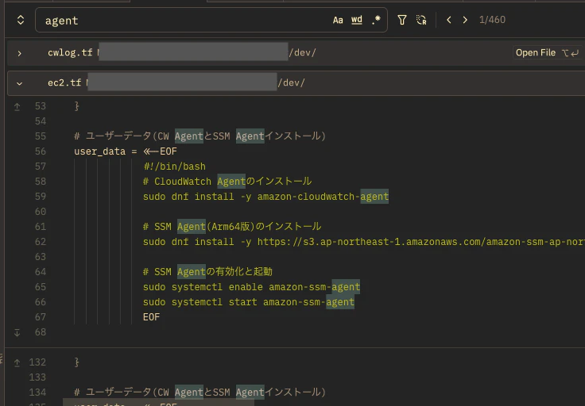Click the replace-in-selection icon next to filter
Image resolution: width=585 pixels, height=406 pixels.
click(x=421, y=20)
